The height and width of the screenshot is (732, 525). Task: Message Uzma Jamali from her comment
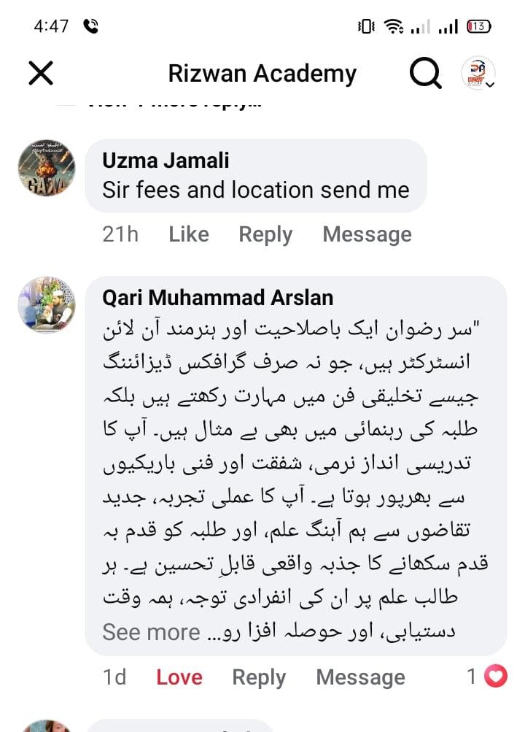(367, 234)
